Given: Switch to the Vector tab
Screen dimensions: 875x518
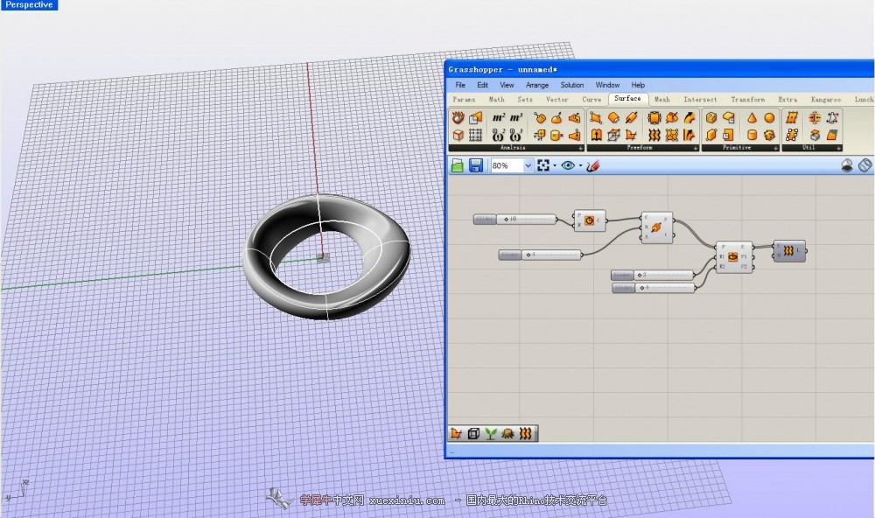Looking at the screenshot, I should [556, 100].
